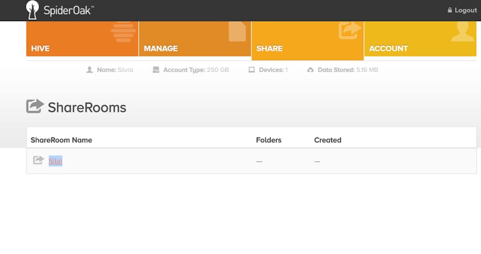
Task: Click the storage icon beside Account Type
Action: point(156,70)
